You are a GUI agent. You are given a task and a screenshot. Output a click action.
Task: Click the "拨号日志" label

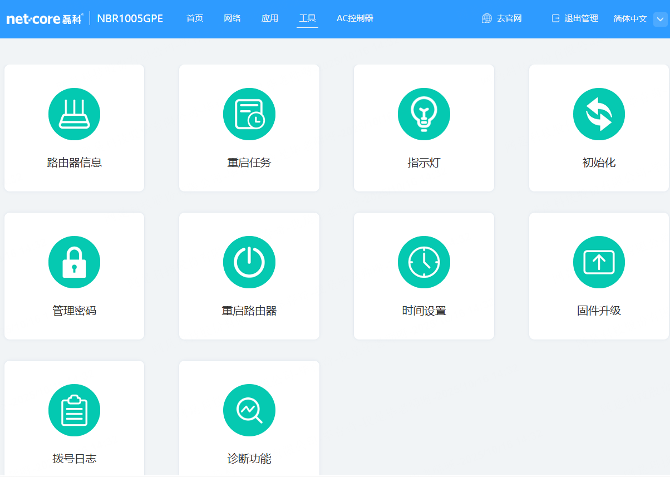(x=75, y=459)
